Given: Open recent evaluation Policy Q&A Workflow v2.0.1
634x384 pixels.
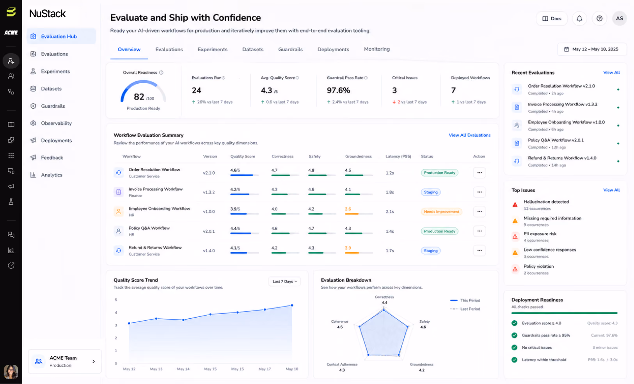Looking at the screenshot, I should tap(566, 143).
